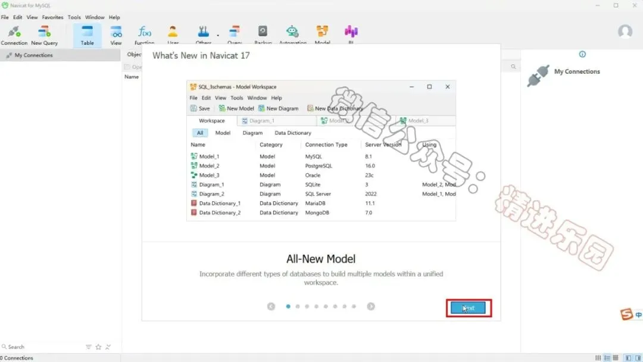This screenshot has width=643, height=362.
Task: Advance slide with right arrow circle
Action: 371,306
